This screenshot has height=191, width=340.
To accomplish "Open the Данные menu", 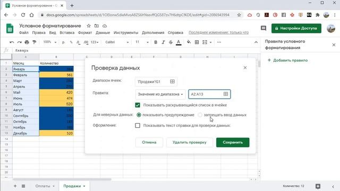I will [103, 33].
